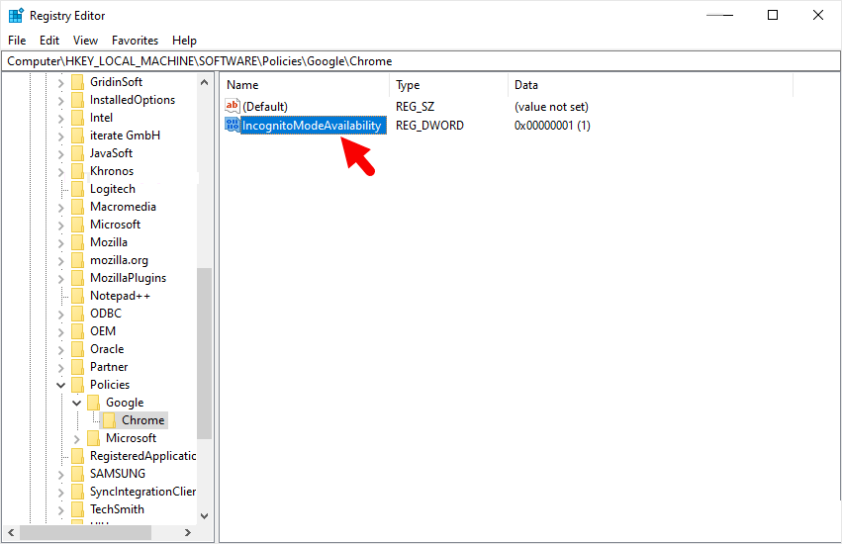Viewport: 842px width, 544px height.
Task: Open the View menu
Action: click(x=85, y=41)
